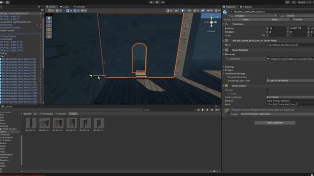Toggle Dynamic Occlusion checkbox

(x=267, y=77)
